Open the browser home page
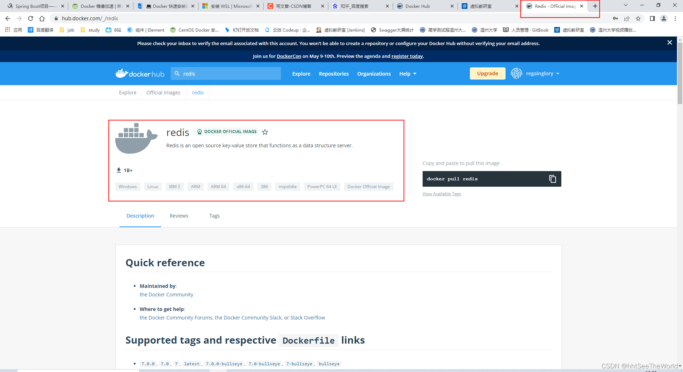 coord(42,18)
